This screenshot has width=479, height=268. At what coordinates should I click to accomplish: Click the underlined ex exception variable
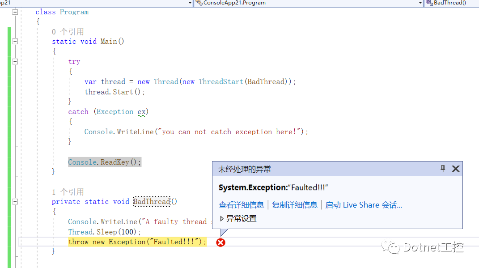pos(142,111)
